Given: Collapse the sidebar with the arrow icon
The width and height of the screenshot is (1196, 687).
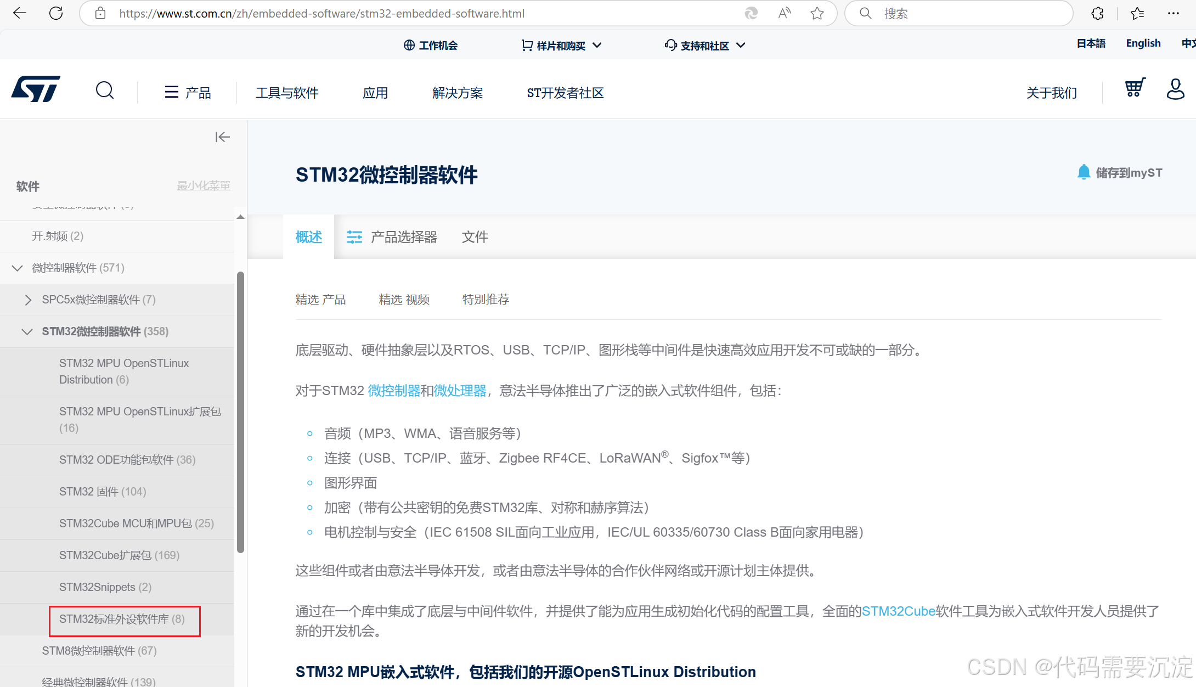Looking at the screenshot, I should point(222,137).
